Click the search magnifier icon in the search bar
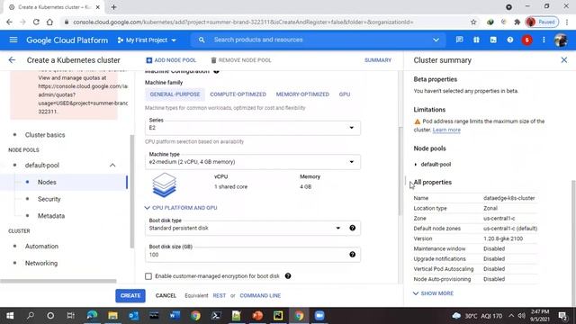This screenshot has width=576, height=324. coord(202,40)
